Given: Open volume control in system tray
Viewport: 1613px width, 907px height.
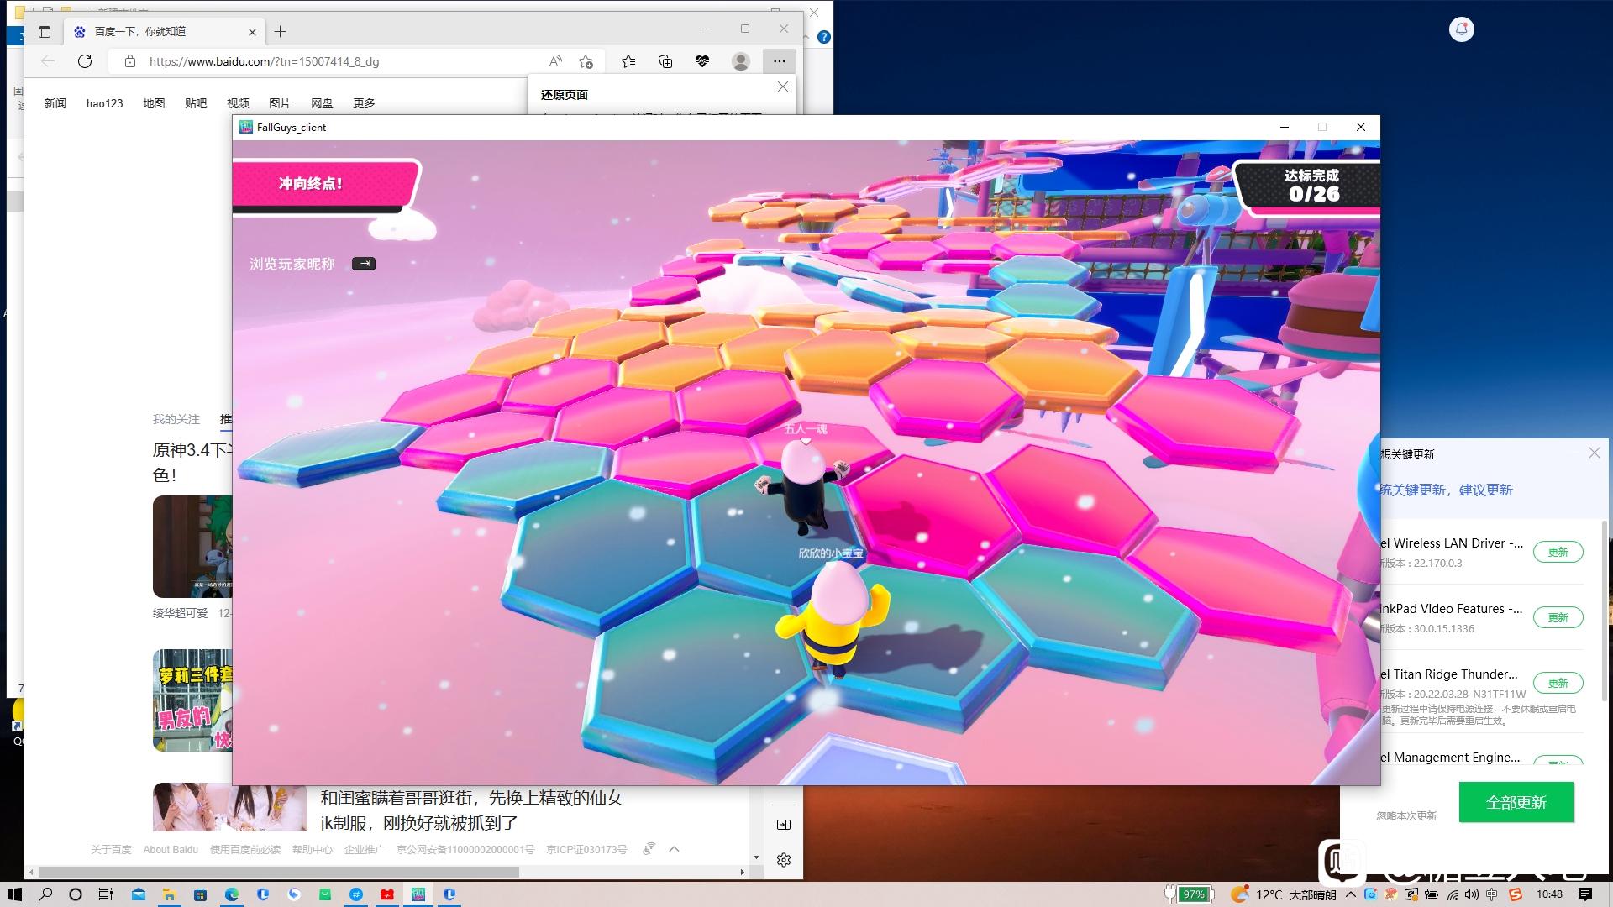Looking at the screenshot, I should pyautogui.click(x=1471, y=894).
